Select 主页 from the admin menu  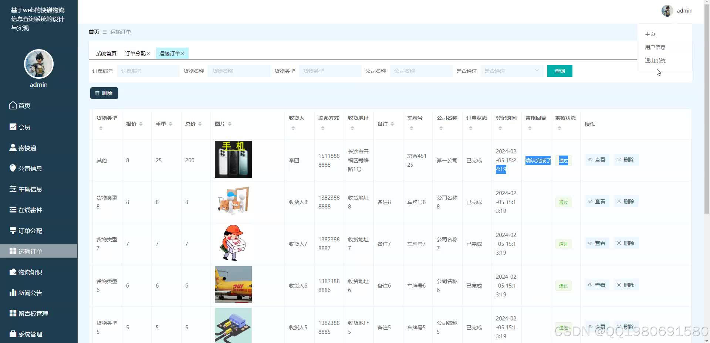click(650, 34)
